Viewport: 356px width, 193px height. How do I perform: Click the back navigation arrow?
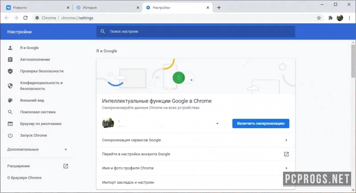[7, 18]
